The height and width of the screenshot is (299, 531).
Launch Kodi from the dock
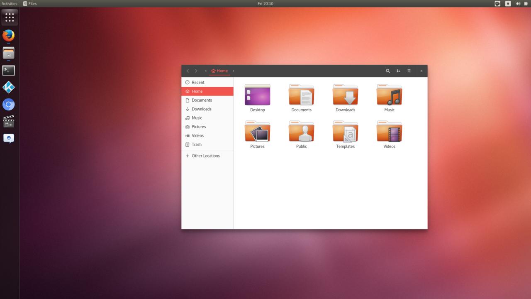(9, 87)
